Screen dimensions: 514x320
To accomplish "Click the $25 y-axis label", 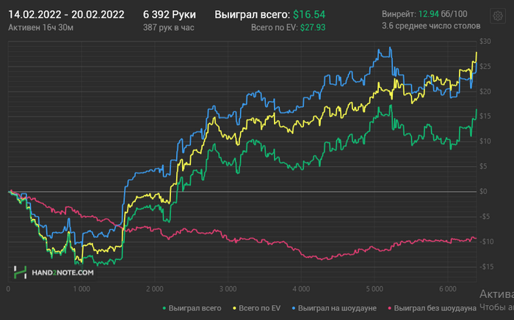I will 485,67.
